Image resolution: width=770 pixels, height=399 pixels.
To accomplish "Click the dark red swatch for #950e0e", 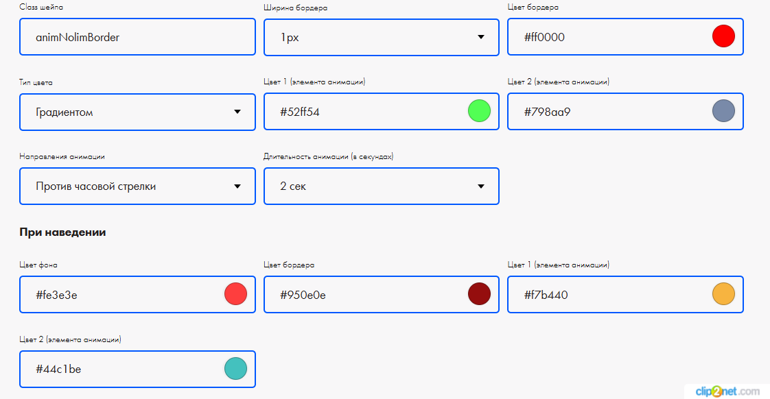I will tap(479, 294).
